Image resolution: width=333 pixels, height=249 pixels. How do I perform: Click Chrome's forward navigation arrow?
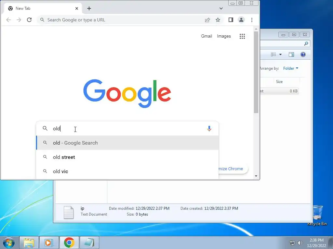point(19,20)
